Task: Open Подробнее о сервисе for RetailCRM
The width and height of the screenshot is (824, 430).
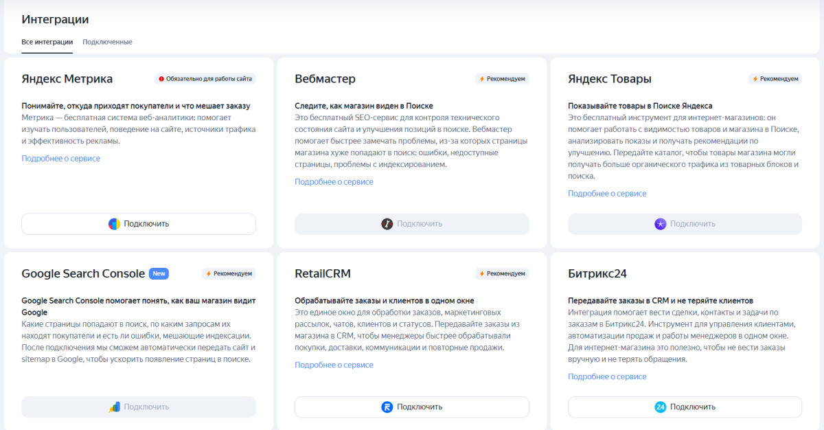Action: point(334,365)
